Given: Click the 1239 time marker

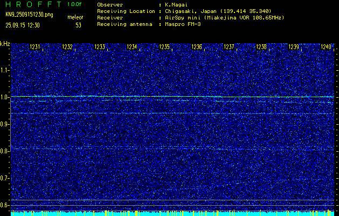Looking at the screenshot, I should [294, 47].
